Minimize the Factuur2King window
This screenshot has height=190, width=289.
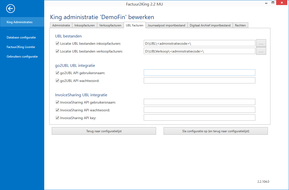[x=266, y=3]
